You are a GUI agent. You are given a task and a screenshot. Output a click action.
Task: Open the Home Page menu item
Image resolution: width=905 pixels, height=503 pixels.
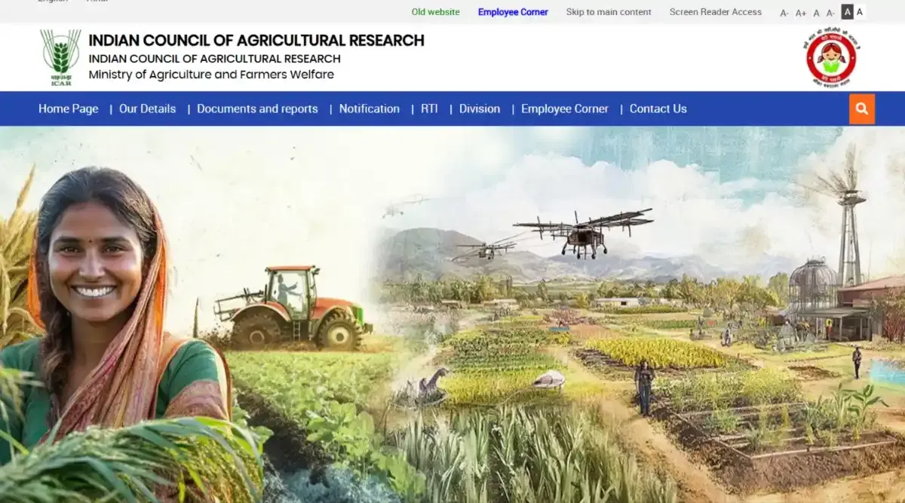[x=68, y=109]
